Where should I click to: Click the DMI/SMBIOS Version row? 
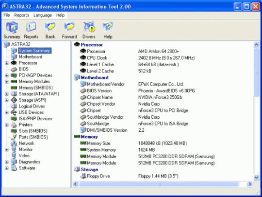[112, 130]
